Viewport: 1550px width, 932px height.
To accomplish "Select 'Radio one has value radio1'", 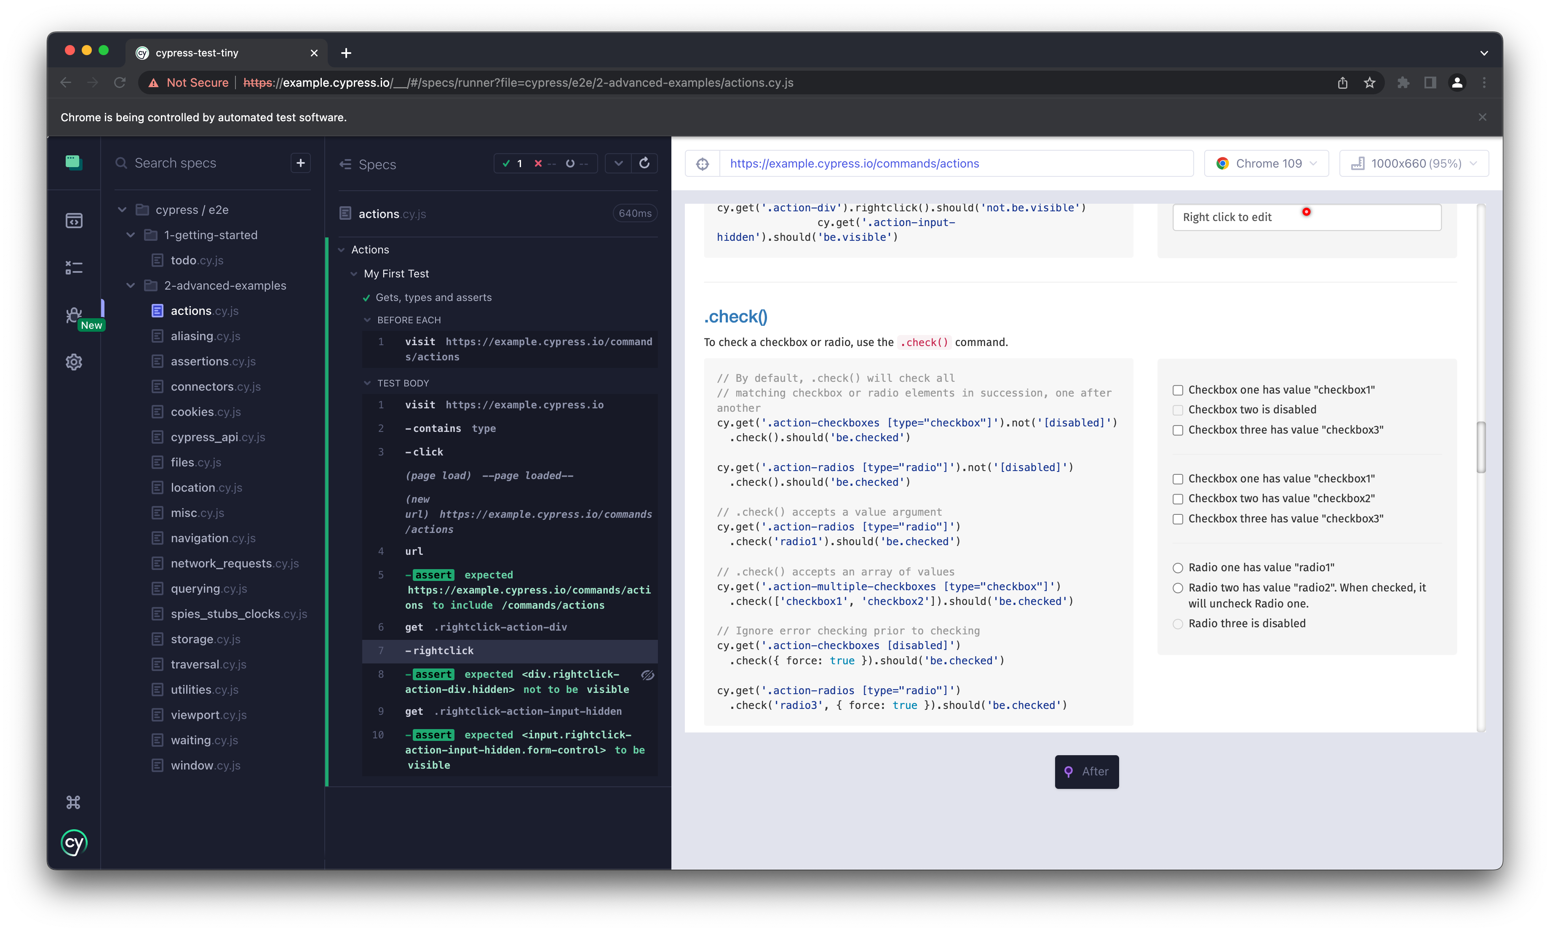I will (x=1177, y=568).
